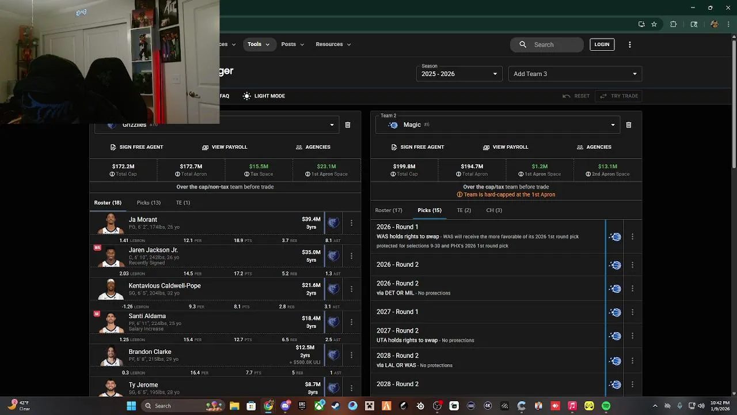Click Grizzlies logo beside Santi Aldama
The image size is (737, 415).
[x=333, y=322]
